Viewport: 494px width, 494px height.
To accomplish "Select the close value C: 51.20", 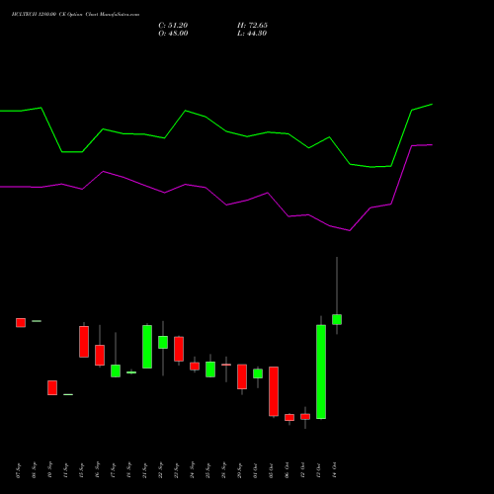I will [x=173, y=26].
